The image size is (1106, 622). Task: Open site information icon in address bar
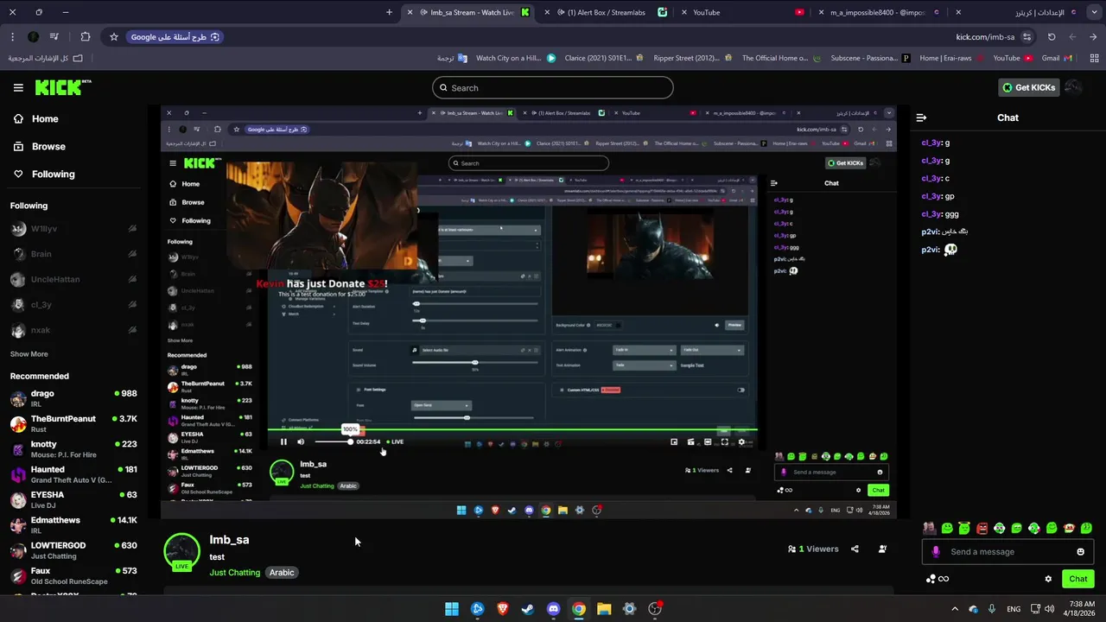click(1027, 37)
